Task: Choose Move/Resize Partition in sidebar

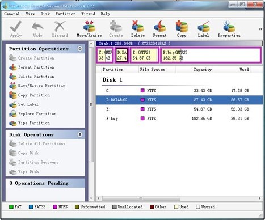Action: [37, 86]
